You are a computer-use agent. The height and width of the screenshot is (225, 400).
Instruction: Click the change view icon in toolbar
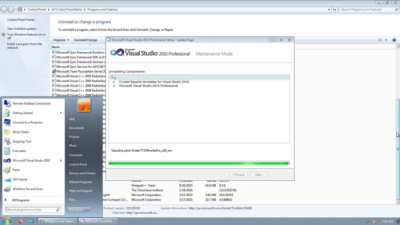[380, 40]
